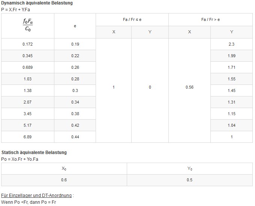Select the 'Fa / Fr > e' column header
The height and width of the screenshot is (206, 255).
click(210, 19)
